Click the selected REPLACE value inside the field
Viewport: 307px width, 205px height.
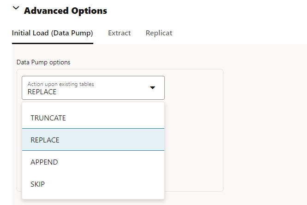tap(42, 92)
